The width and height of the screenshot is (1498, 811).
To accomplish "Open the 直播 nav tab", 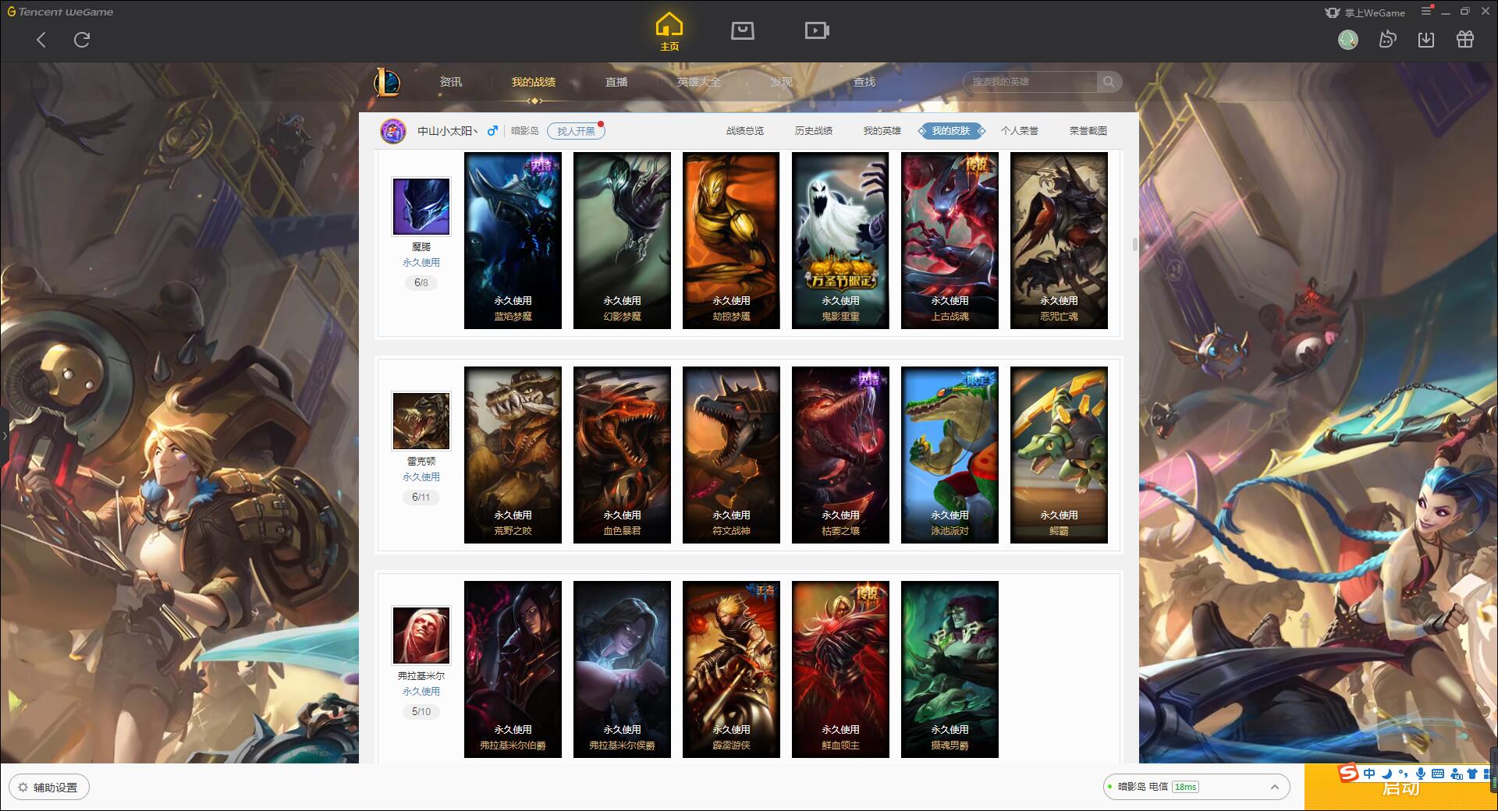I will [x=616, y=82].
